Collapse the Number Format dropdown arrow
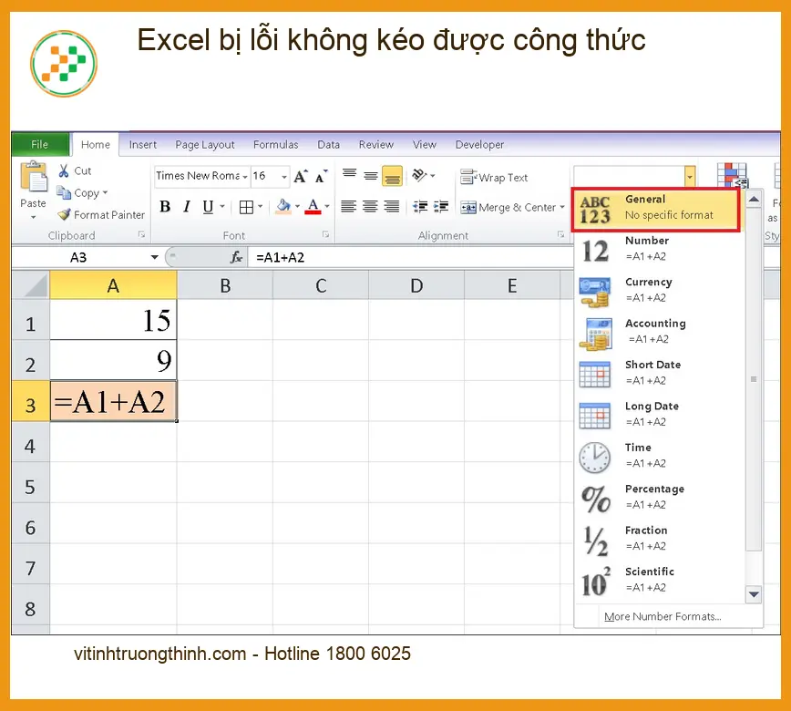 pos(690,177)
